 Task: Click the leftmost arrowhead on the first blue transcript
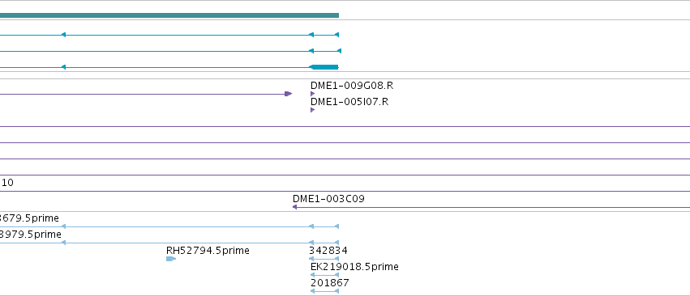(x=63, y=35)
